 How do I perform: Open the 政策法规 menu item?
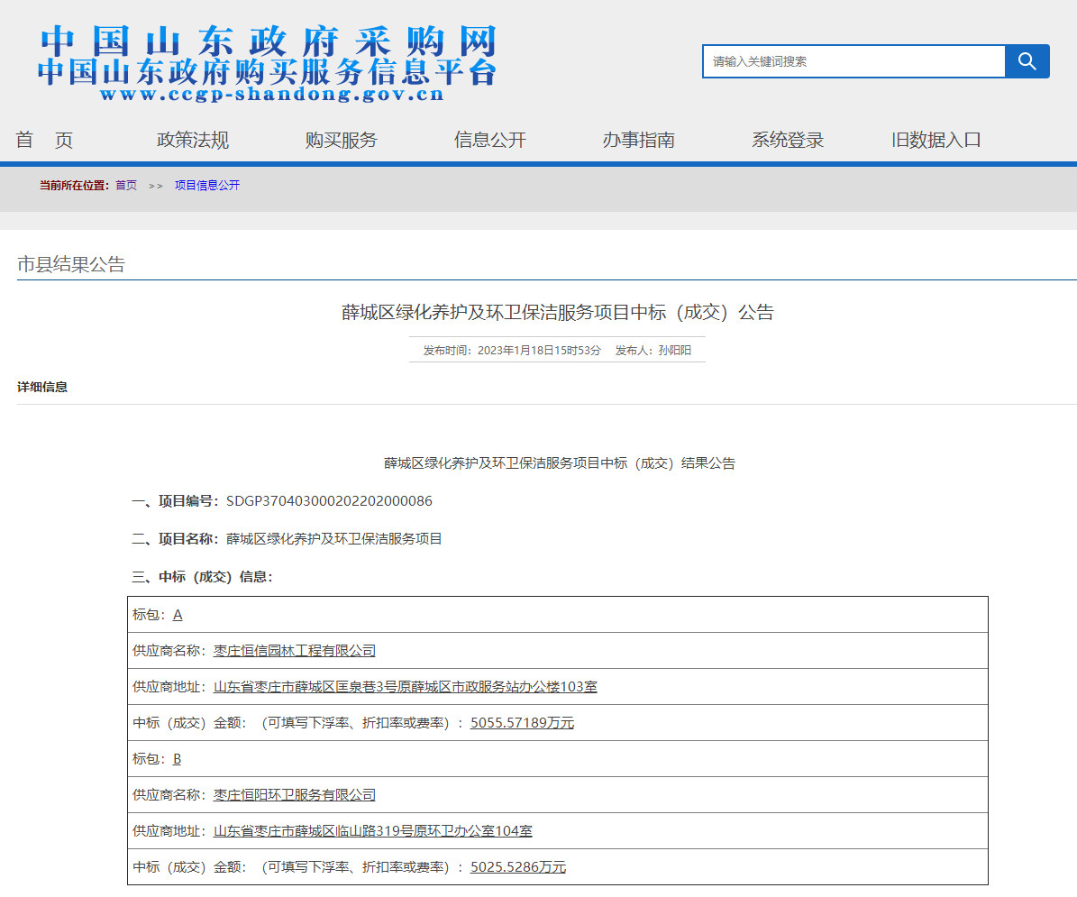pos(192,140)
